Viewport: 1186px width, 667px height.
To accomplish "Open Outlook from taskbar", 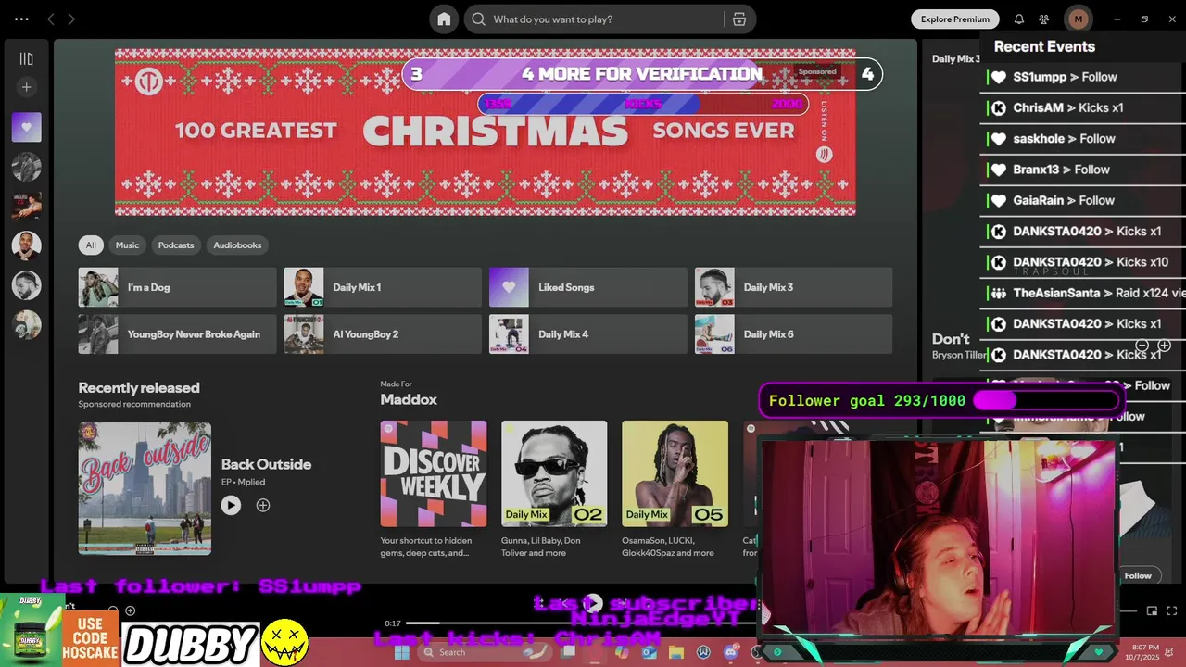I will pyautogui.click(x=649, y=652).
